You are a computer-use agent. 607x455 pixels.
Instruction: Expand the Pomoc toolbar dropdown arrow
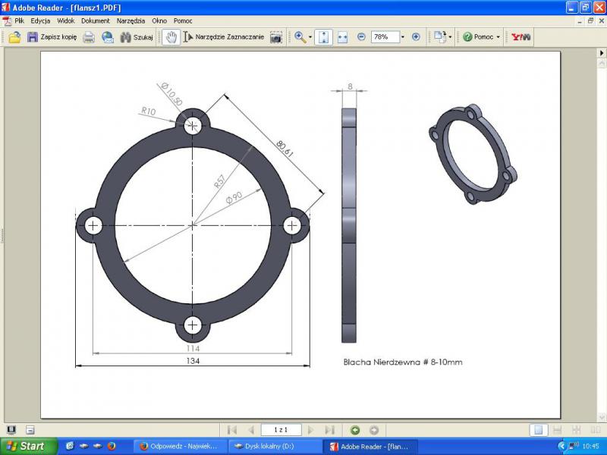pos(498,37)
